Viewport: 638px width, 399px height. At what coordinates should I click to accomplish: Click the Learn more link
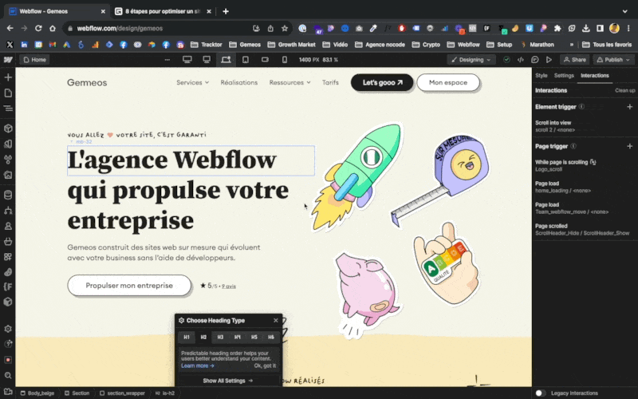(197, 365)
